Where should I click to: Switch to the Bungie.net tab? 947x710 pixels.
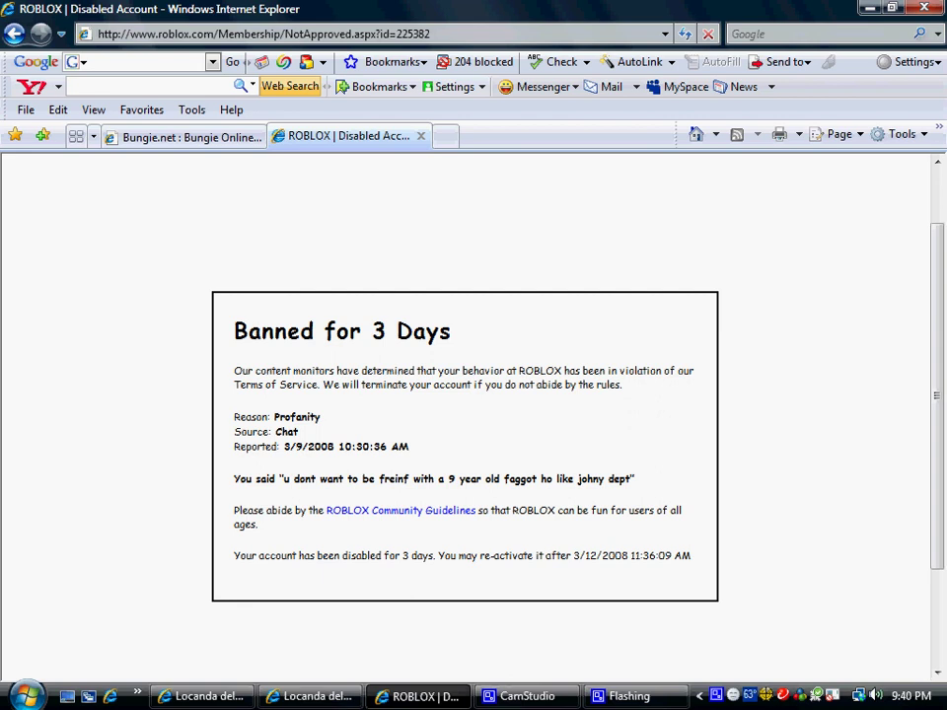coord(183,136)
